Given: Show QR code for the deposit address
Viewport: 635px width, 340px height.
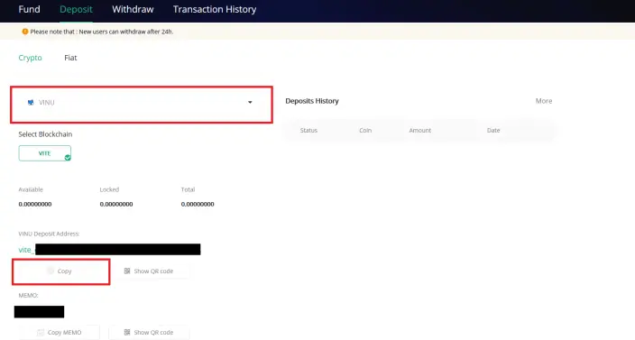Looking at the screenshot, I should 149,271.
